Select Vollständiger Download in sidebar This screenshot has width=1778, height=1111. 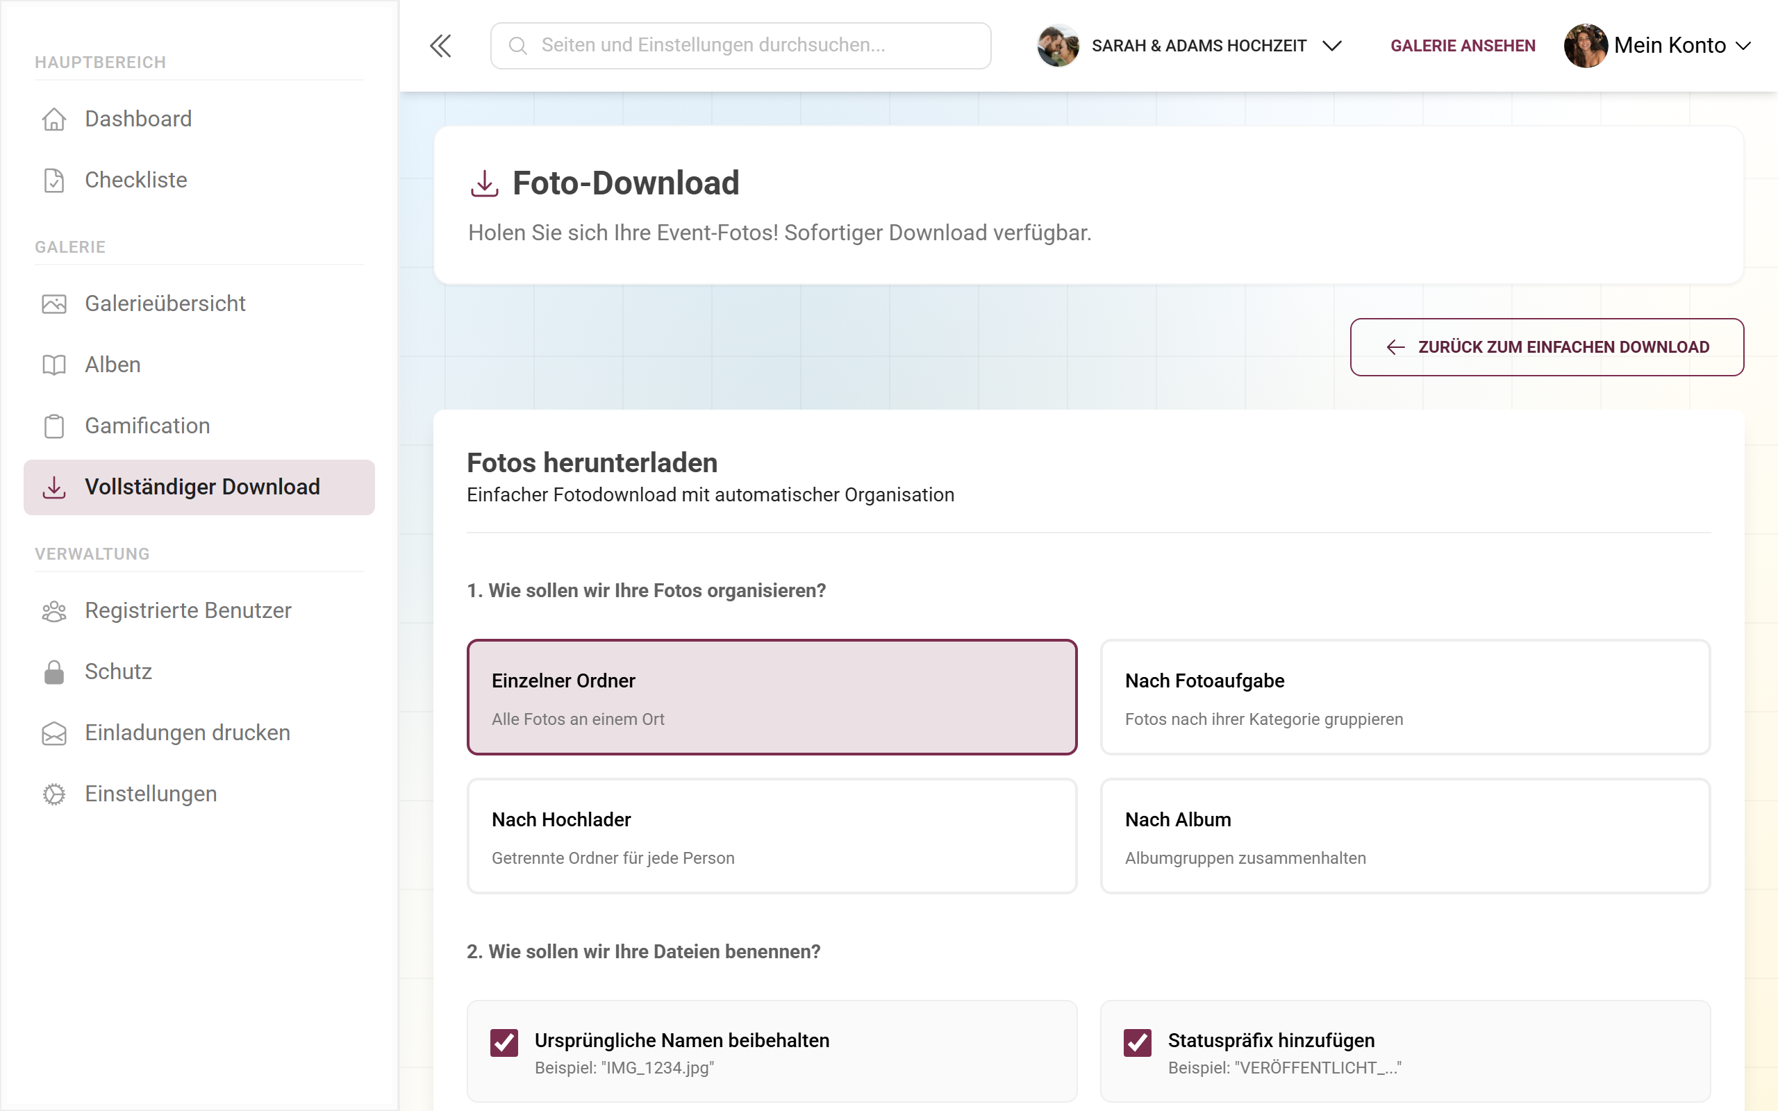[x=199, y=487]
